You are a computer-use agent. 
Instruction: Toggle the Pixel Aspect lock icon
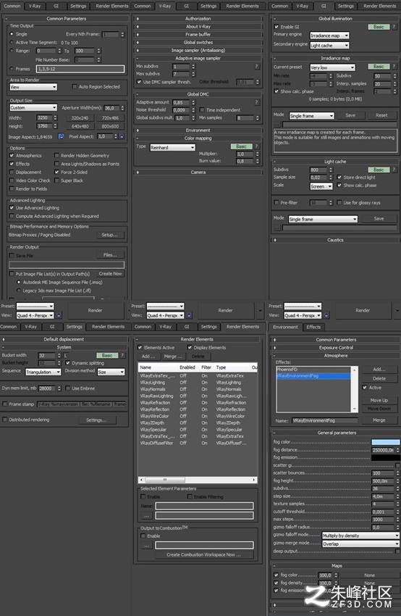click(x=122, y=136)
